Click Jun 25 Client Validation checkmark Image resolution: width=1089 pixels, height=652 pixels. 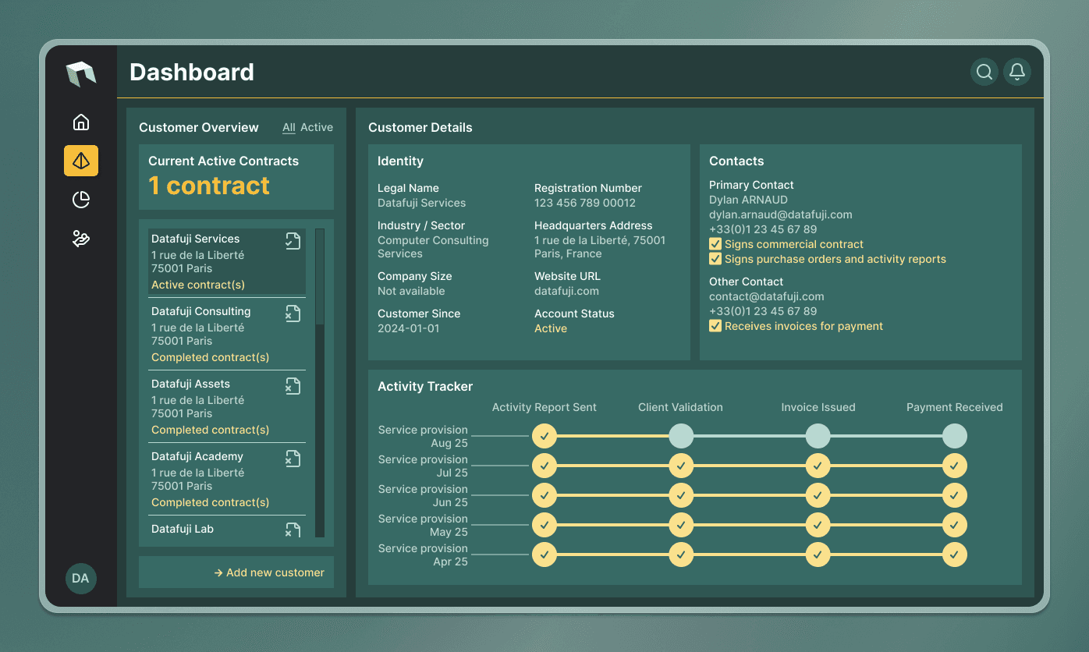point(681,495)
